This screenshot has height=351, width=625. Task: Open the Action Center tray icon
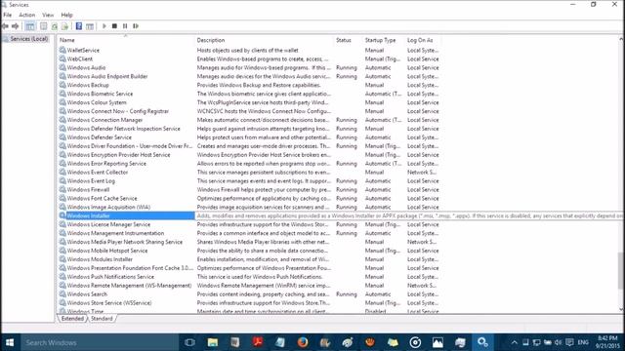569,342
